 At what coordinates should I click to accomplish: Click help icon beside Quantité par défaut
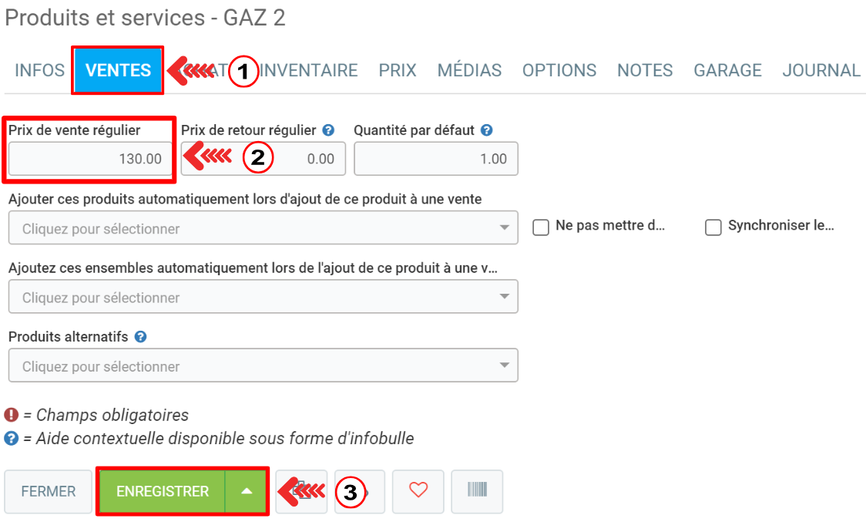click(x=486, y=130)
